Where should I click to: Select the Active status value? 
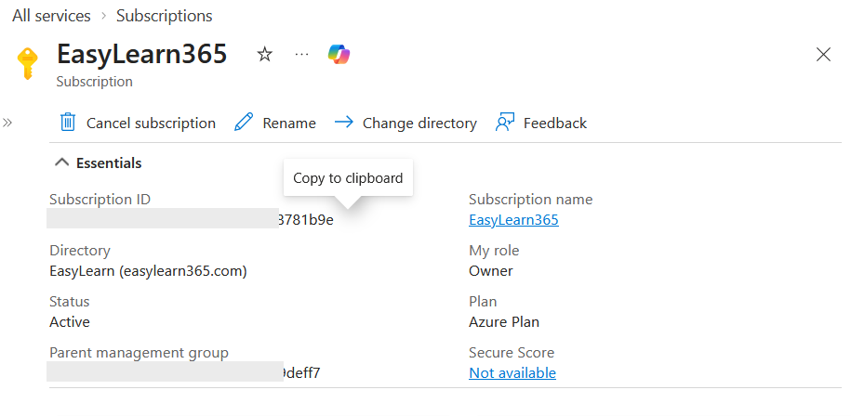(x=70, y=322)
